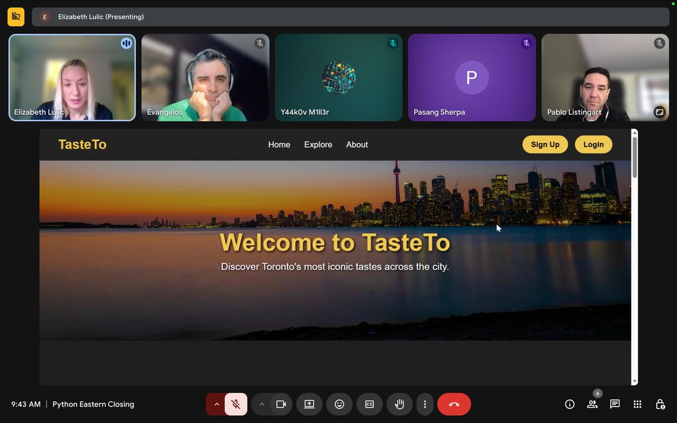Click the shared page scrollbar thumb
Image resolution: width=677 pixels, height=423 pixels.
(x=635, y=157)
